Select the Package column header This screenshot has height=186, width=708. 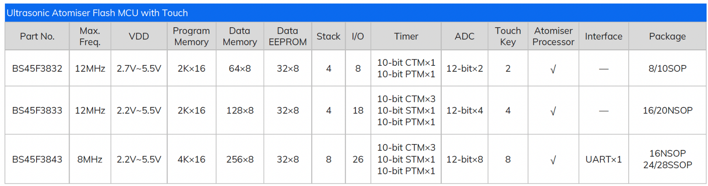pos(667,36)
